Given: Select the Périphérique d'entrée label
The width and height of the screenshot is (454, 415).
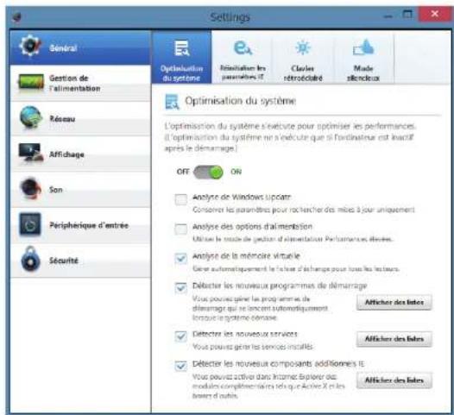Looking at the screenshot, I should (89, 225).
